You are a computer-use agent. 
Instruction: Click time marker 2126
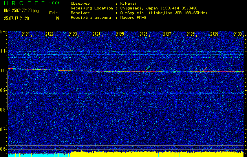tap(143, 34)
